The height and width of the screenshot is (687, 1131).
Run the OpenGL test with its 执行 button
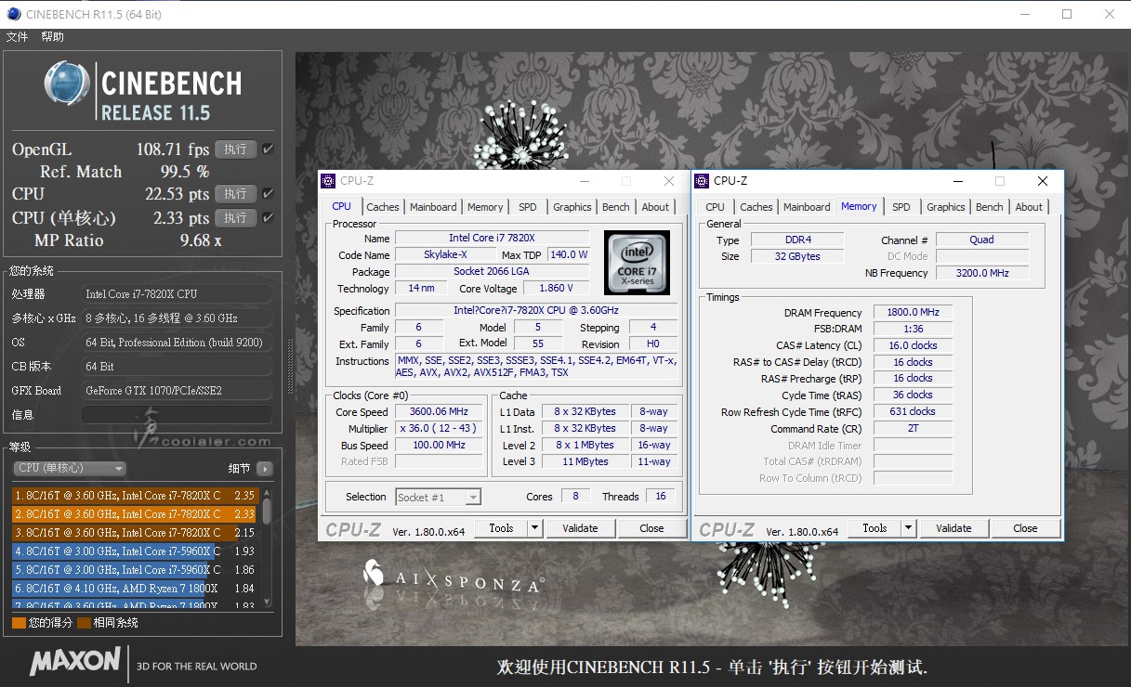(x=236, y=149)
